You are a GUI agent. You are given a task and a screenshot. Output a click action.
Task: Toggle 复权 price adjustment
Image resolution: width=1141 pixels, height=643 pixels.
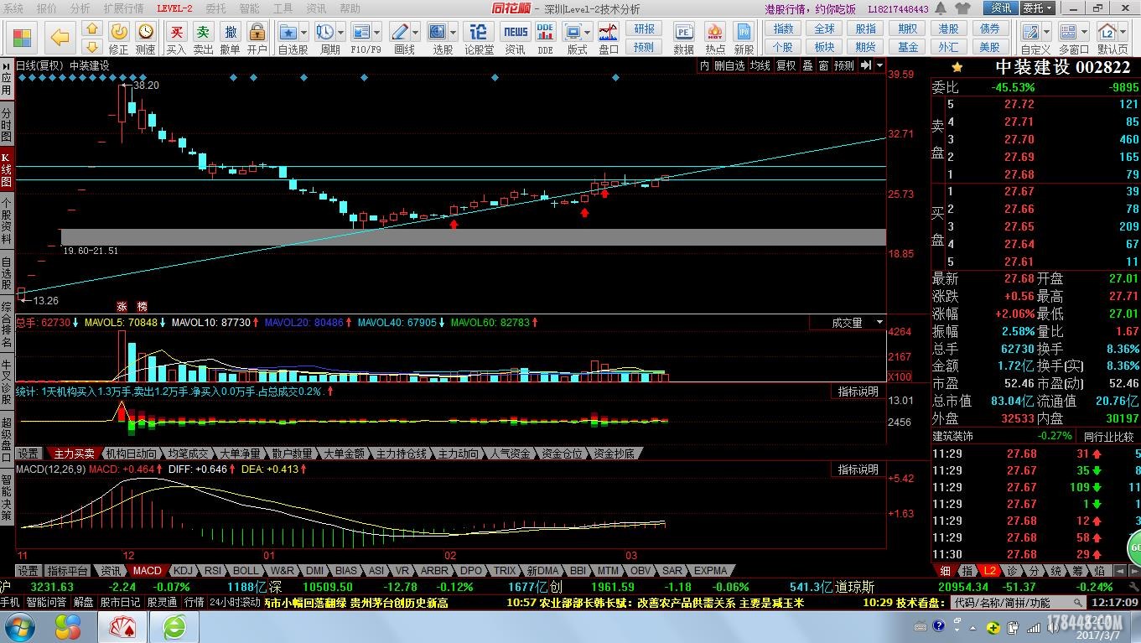tap(786, 65)
